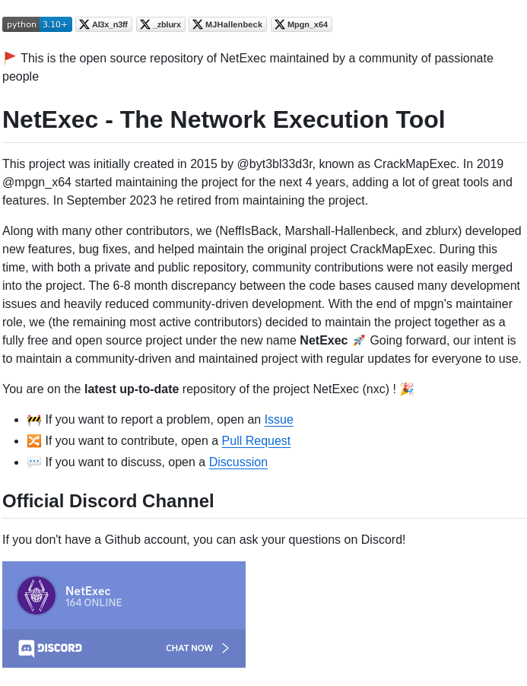Click the X icon on the Mpgn_x64 badge
The height and width of the screenshot is (686, 527).
tap(280, 24)
